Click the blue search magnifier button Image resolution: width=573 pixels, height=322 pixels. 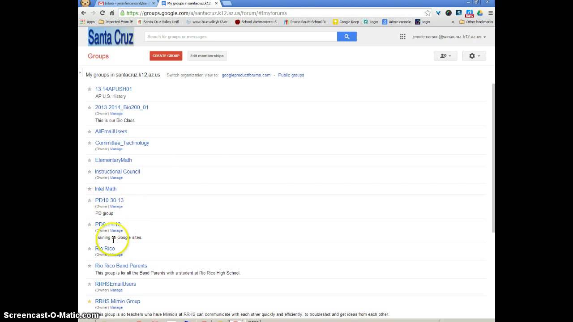[x=346, y=37]
